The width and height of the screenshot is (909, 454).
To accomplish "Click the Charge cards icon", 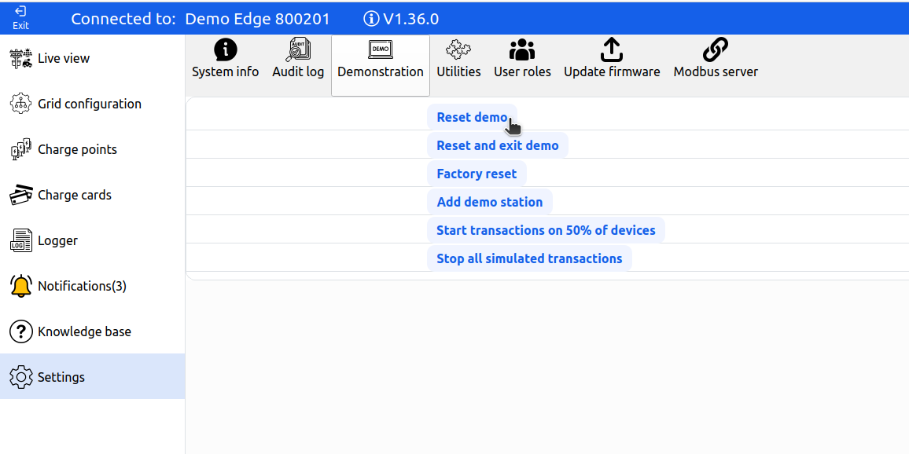I will (x=21, y=195).
